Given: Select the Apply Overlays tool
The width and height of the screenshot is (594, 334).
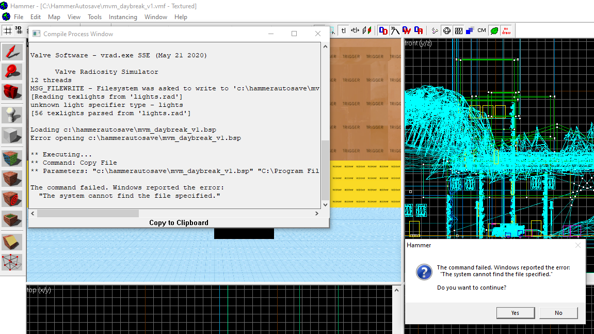Looking at the screenshot, I should 12,219.
